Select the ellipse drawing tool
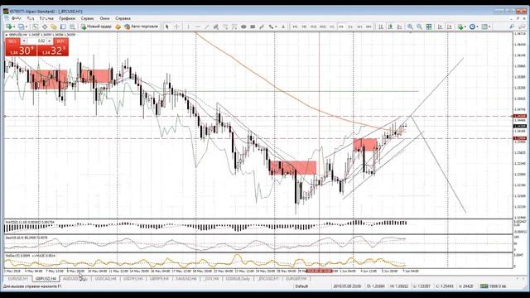The image size is (530, 298). pyautogui.click(x=243, y=26)
